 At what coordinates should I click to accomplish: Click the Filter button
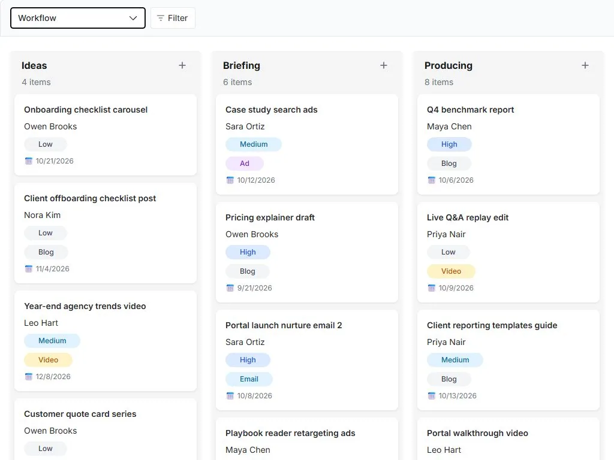coord(173,18)
